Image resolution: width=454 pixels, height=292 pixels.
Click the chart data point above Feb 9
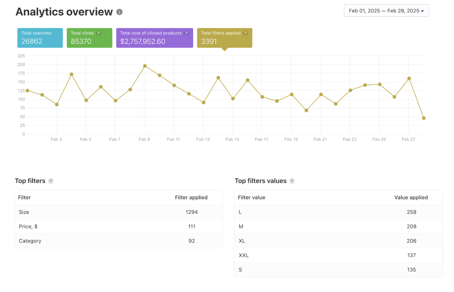[145, 66]
